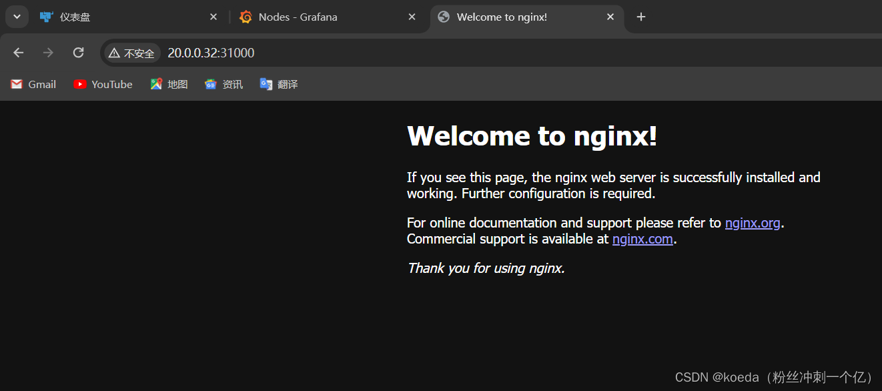
Task: Open the 地图 maps bookmark
Action: (169, 84)
